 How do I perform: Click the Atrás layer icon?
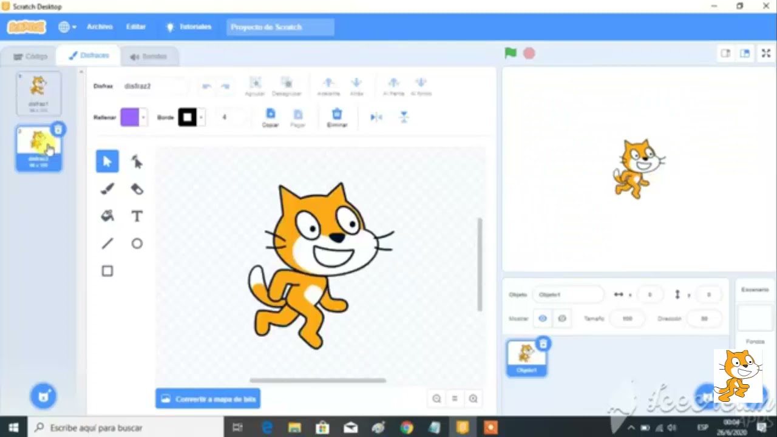pos(357,83)
